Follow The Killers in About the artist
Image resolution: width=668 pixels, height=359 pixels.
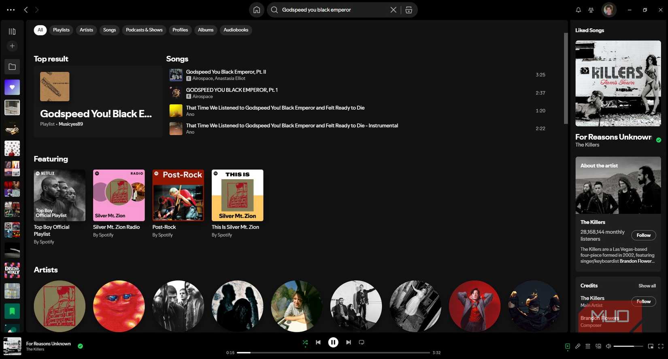click(x=643, y=236)
